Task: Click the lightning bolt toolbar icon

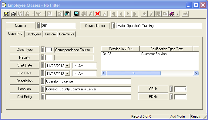Action: 151,14
